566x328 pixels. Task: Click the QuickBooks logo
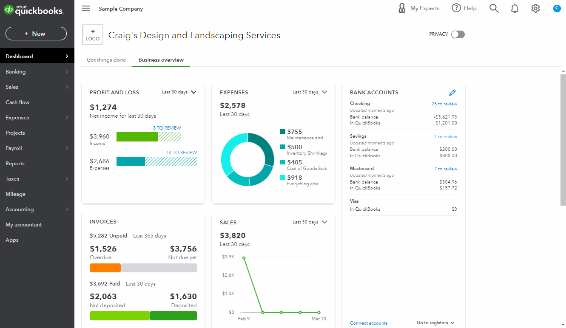[34, 10]
